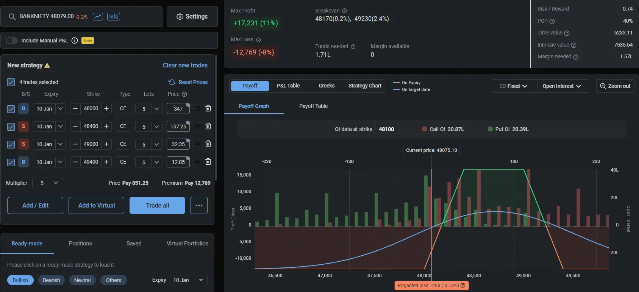The width and height of the screenshot is (639, 292).
Task: Decrease strike with minus on 48000 row
Action: (x=75, y=108)
